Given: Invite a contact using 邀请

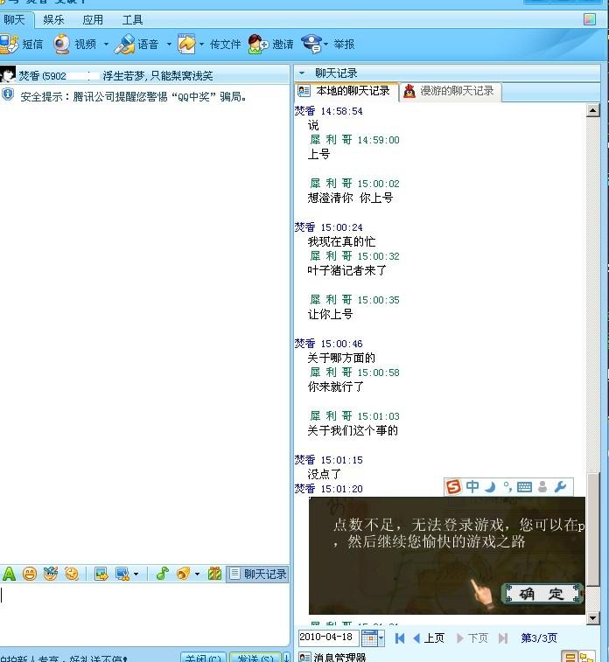Looking at the screenshot, I should pos(271,44).
